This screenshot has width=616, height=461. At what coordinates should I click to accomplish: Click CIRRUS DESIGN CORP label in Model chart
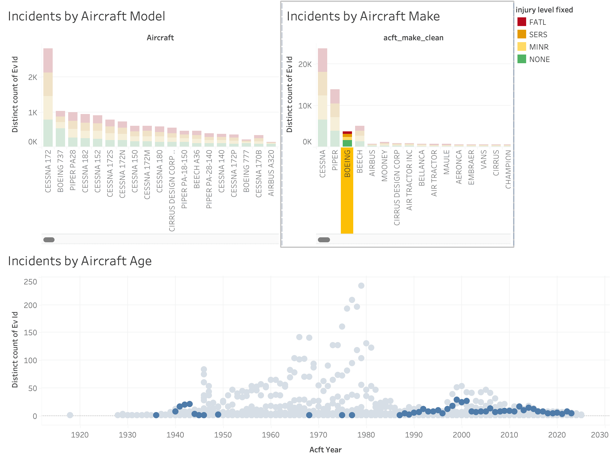coord(172,191)
